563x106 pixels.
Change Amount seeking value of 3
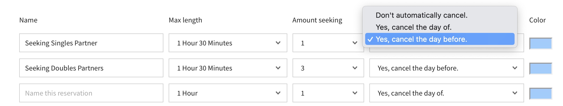tap(328, 68)
